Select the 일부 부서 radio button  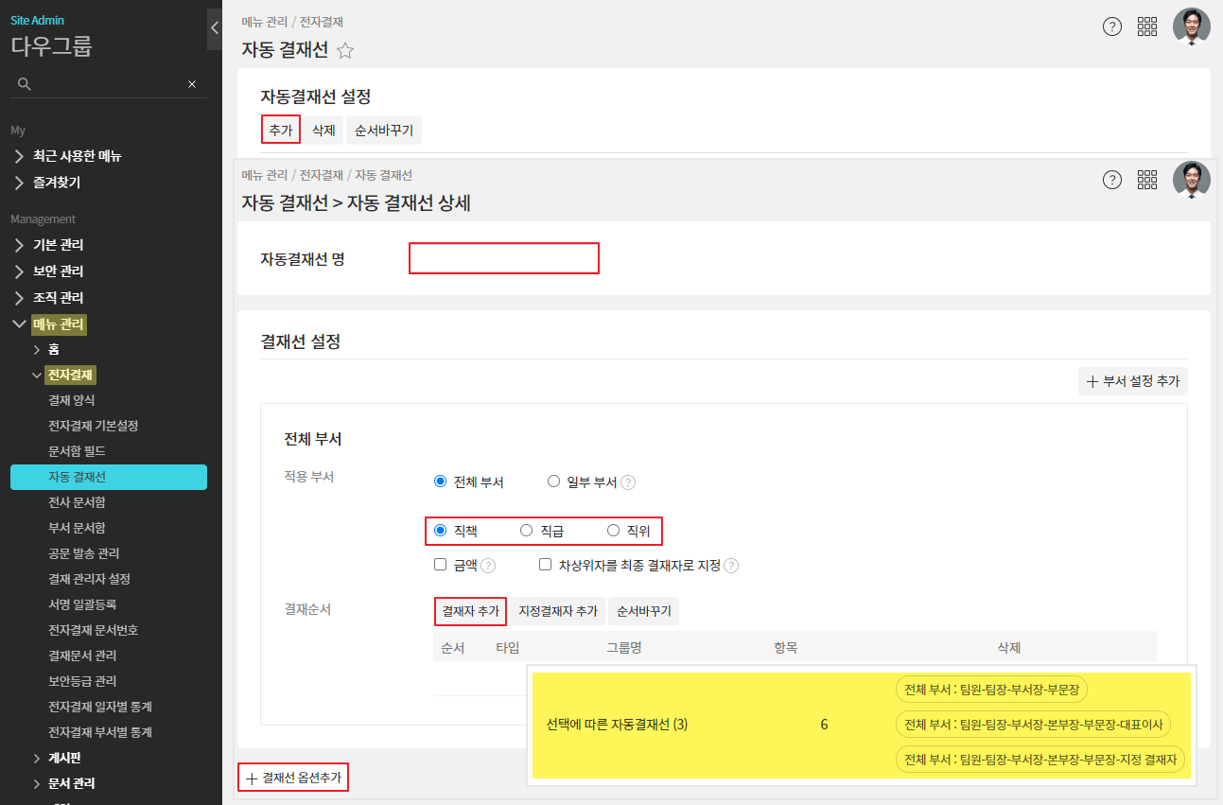pyautogui.click(x=554, y=481)
